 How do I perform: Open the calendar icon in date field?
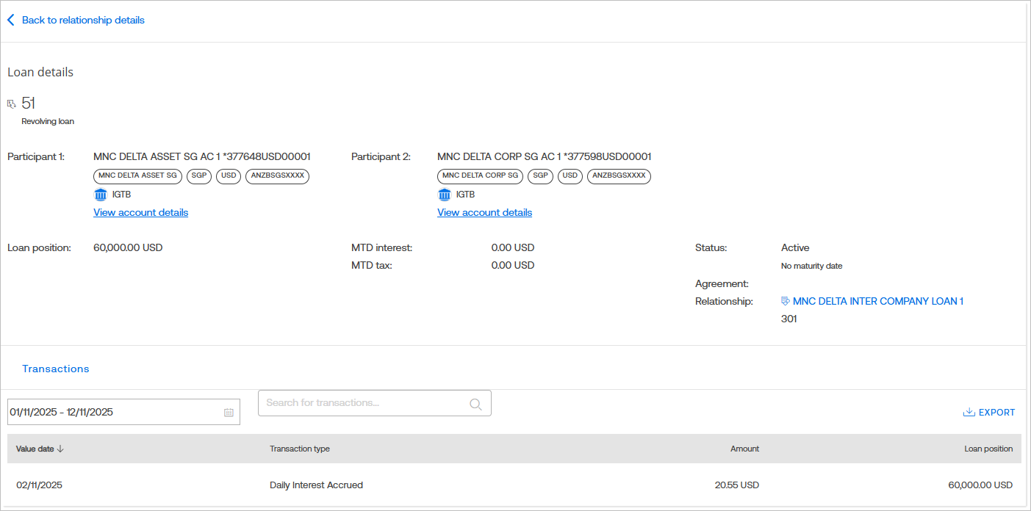[x=229, y=413]
